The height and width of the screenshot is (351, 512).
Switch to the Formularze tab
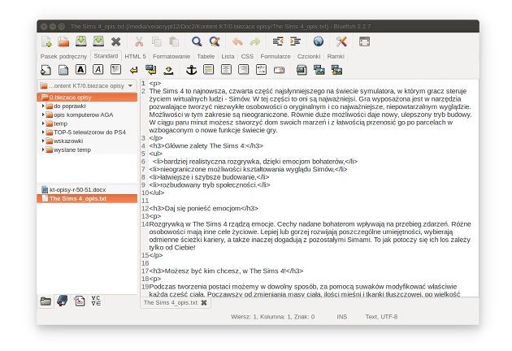pos(276,57)
